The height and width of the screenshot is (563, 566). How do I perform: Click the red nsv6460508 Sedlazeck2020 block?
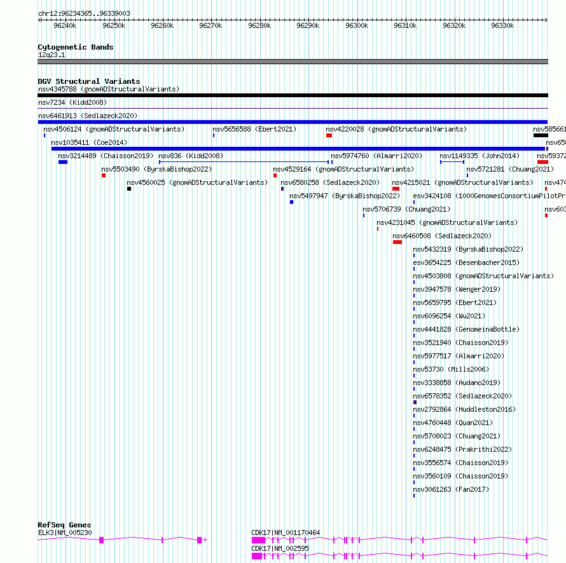coord(397,242)
